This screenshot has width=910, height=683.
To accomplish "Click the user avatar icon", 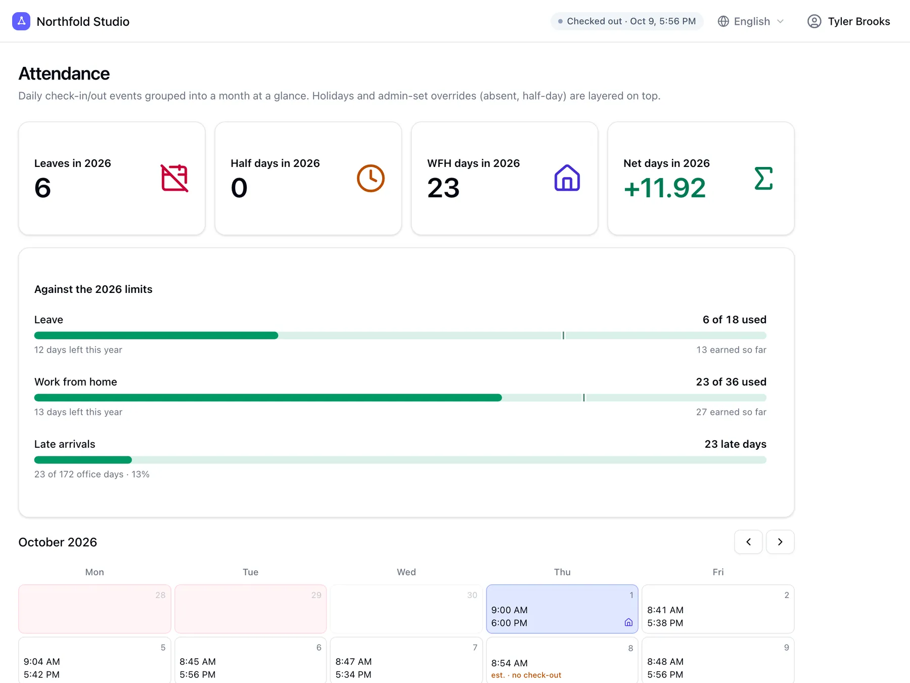I will tap(814, 21).
